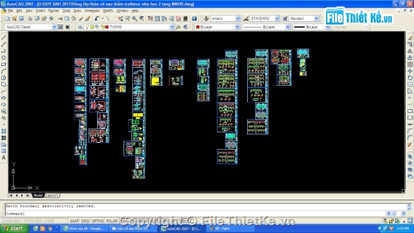
Task: Click the Erase tool in modify toolbar
Action: [409, 37]
